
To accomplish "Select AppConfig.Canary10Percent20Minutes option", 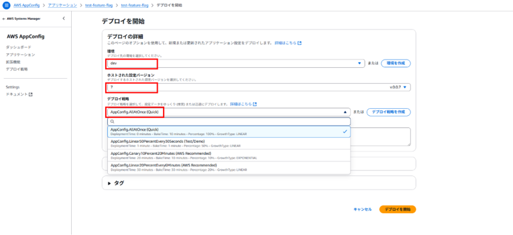I will click(229, 156).
